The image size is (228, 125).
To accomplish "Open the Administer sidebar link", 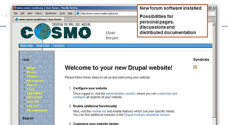I will click(34, 97).
